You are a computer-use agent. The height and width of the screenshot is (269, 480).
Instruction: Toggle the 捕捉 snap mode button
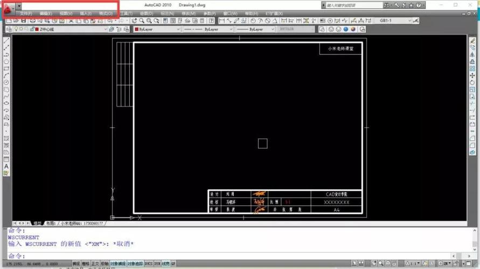pyautogui.click(x=76, y=264)
